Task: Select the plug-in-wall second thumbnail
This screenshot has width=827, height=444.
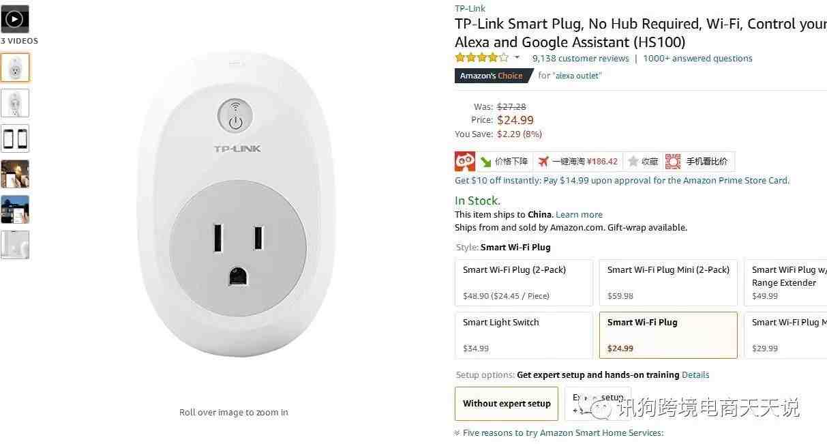Action: [x=14, y=103]
